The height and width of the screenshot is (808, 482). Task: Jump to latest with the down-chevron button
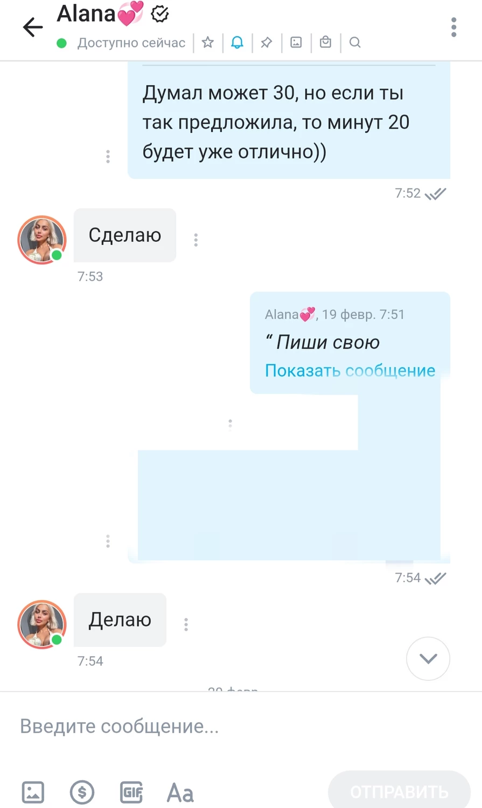click(428, 658)
